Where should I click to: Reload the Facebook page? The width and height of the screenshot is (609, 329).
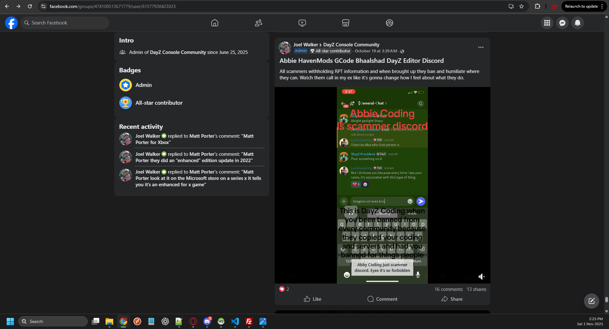tap(30, 6)
